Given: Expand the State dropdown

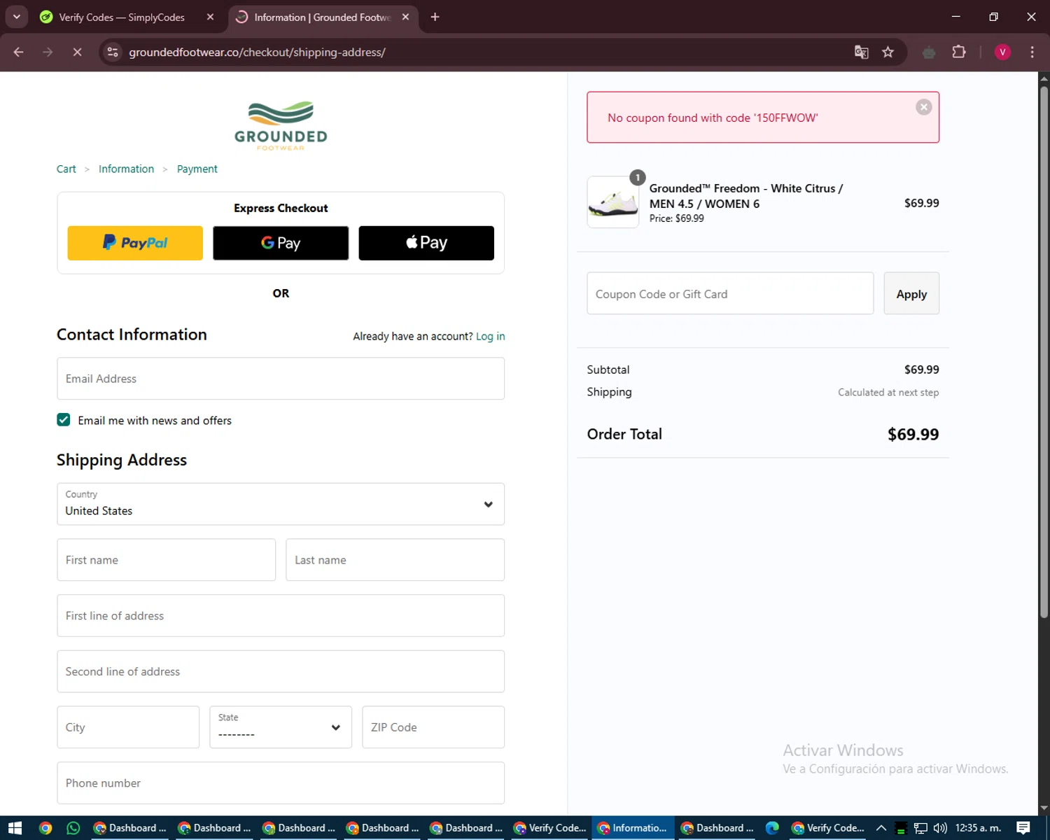Looking at the screenshot, I should pos(281,727).
